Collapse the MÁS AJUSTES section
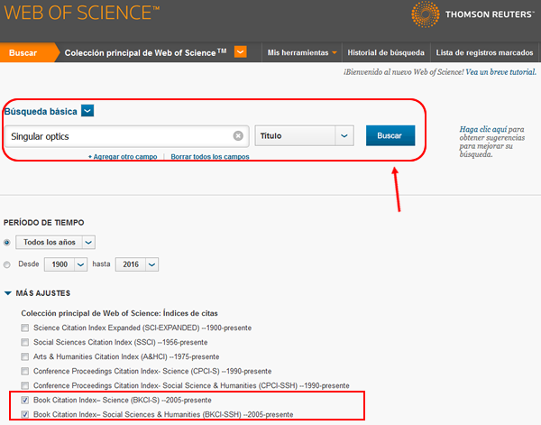 pos(7,293)
